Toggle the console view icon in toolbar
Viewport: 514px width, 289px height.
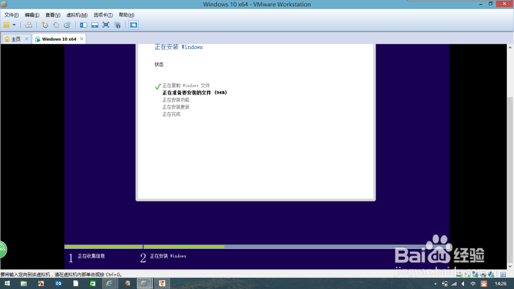click(x=134, y=25)
